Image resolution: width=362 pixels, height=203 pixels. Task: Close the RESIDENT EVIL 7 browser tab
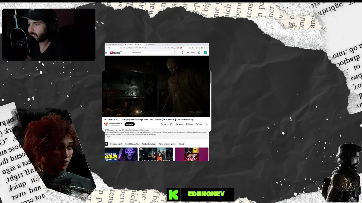click(x=143, y=45)
